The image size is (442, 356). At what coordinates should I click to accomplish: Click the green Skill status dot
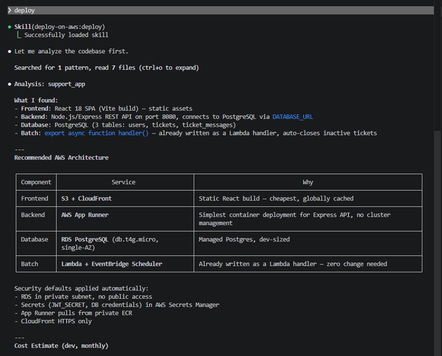point(9,27)
